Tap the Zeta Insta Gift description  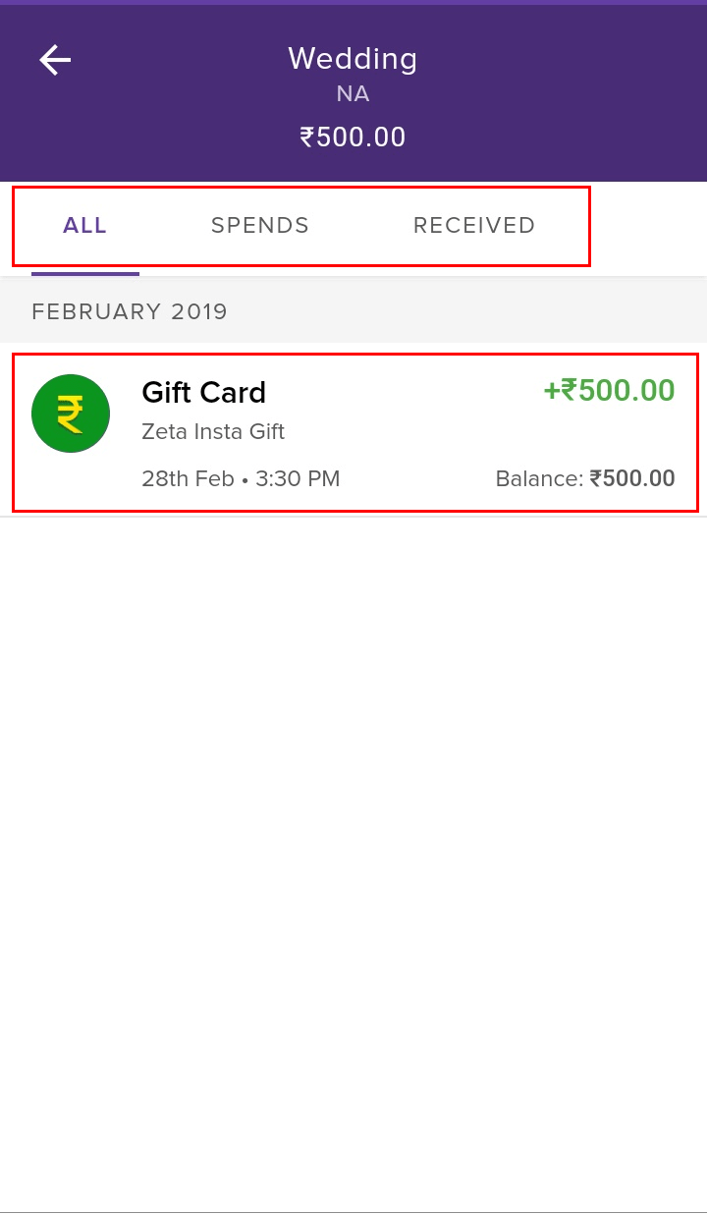[213, 431]
